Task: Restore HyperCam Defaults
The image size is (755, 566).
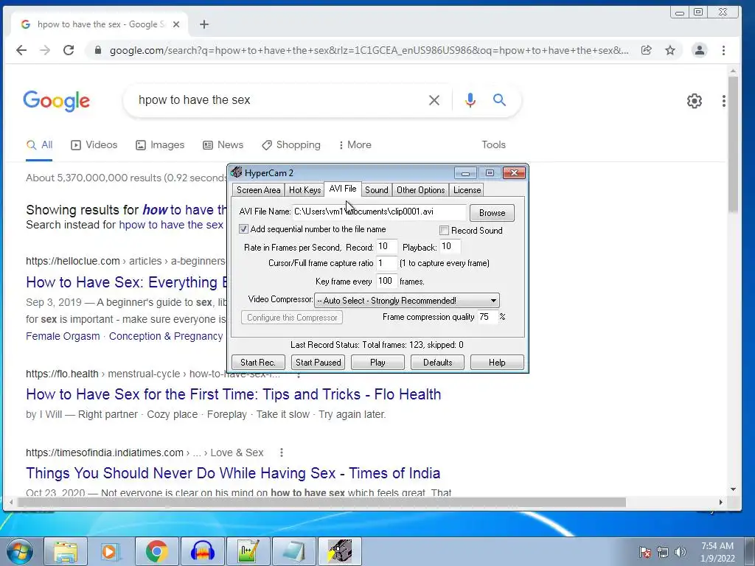Action: (438, 363)
